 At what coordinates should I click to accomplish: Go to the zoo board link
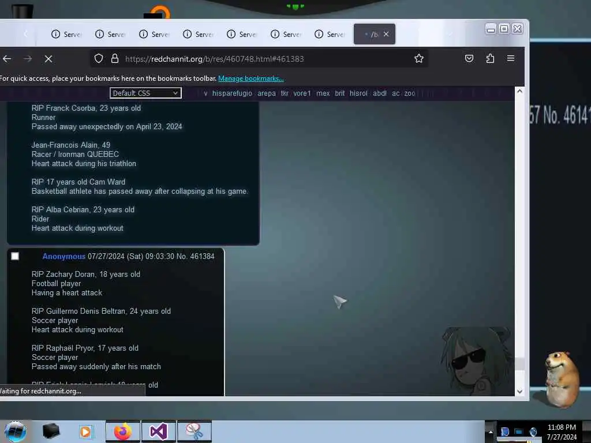410,93
